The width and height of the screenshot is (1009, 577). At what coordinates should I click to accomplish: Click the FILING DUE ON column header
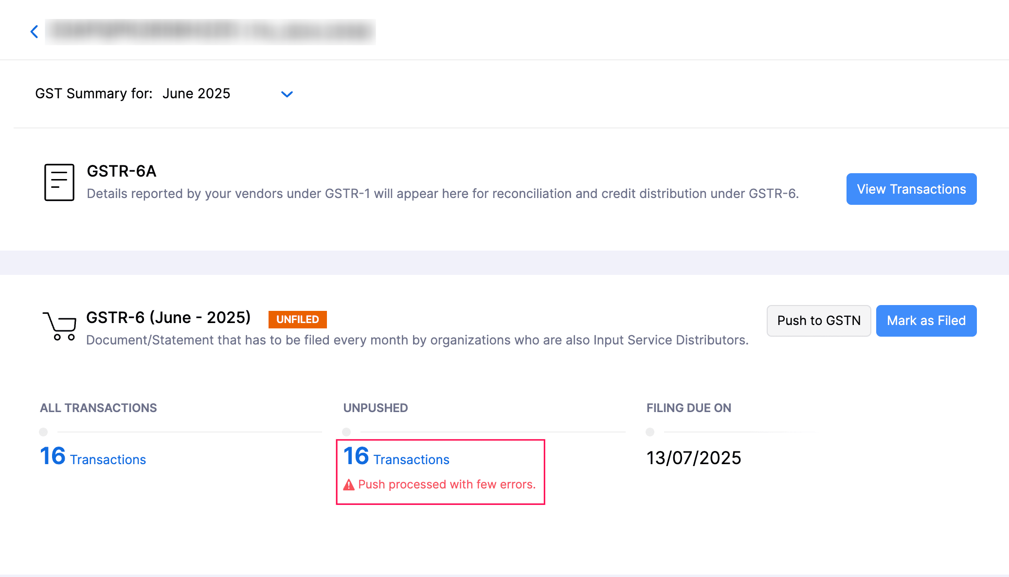click(x=688, y=408)
